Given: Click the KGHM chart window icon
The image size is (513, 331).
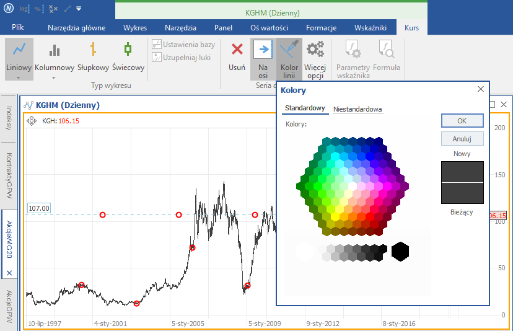Looking at the screenshot, I should point(28,105).
